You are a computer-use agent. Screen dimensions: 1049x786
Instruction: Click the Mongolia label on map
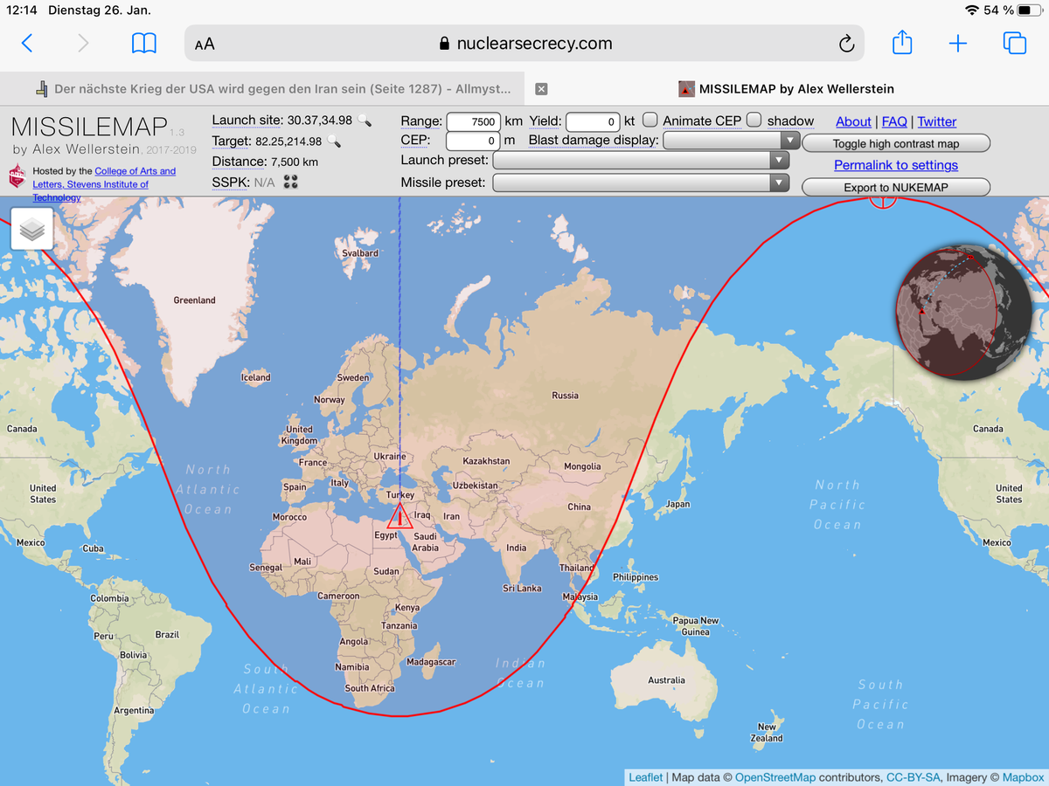[x=582, y=466]
